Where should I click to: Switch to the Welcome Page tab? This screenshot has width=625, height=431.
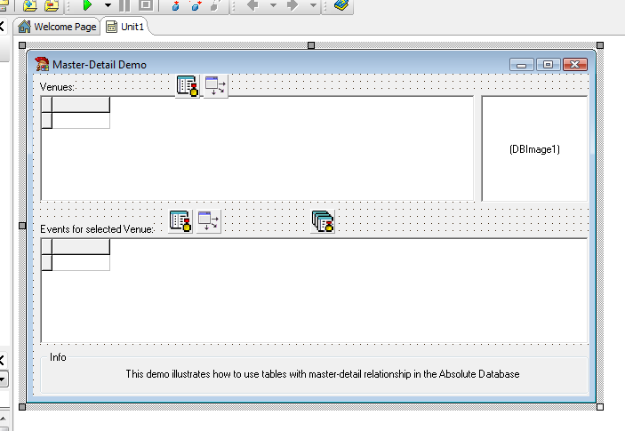[57, 27]
